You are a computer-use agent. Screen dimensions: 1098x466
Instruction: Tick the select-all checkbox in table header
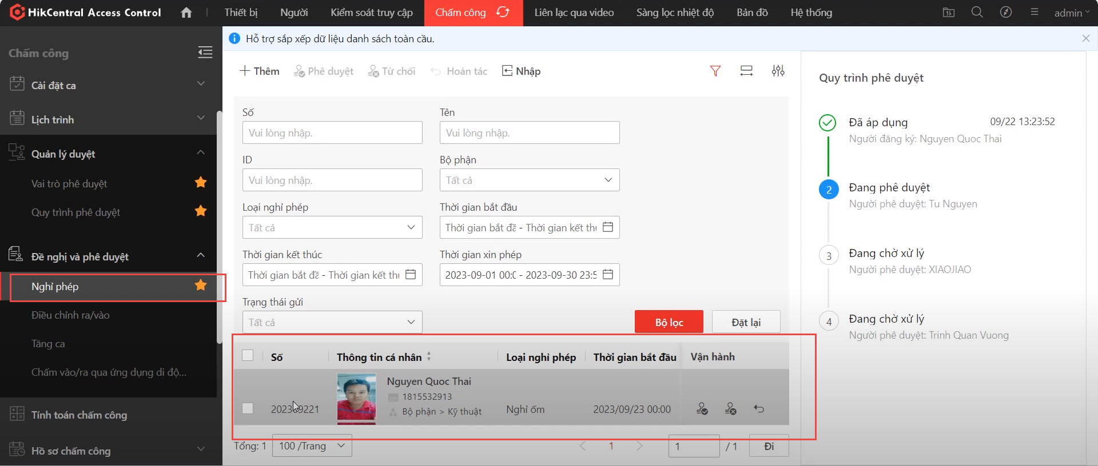(248, 356)
